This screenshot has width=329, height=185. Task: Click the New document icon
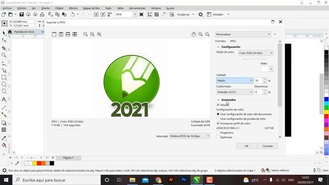[4, 14]
